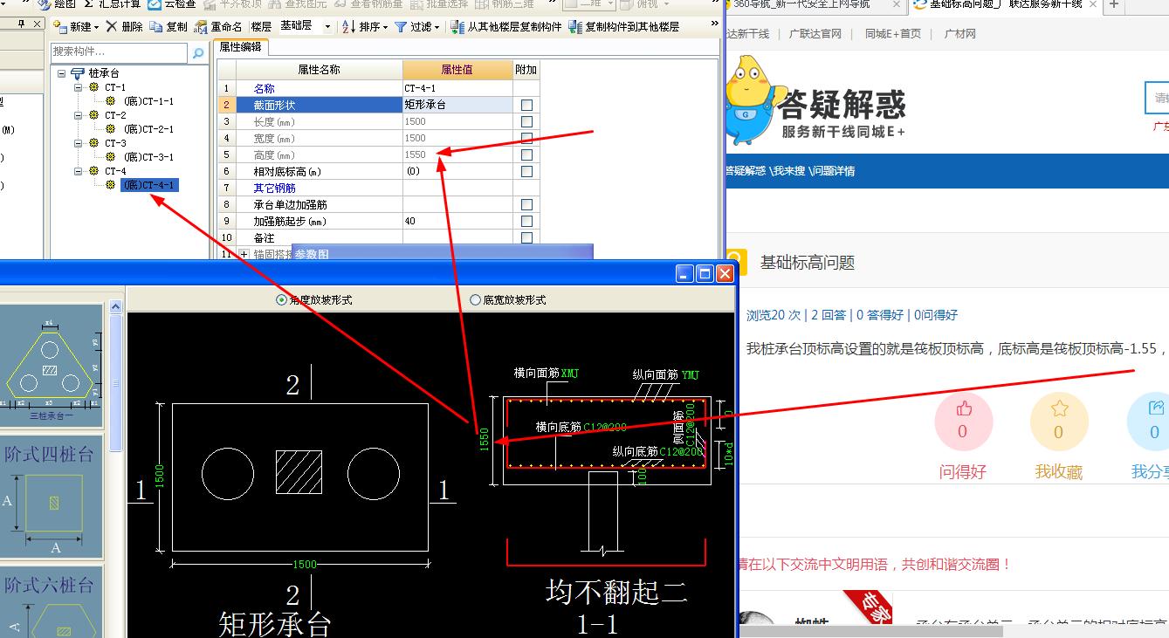Collapse the 桩承台 root tree node
Image resolution: width=1169 pixels, height=638 pixels.
pyautogui.click(x=63, y=74)
